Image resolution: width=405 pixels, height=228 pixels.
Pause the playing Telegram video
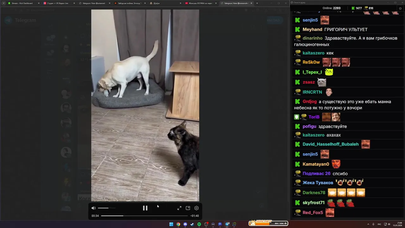pos(145,208)
